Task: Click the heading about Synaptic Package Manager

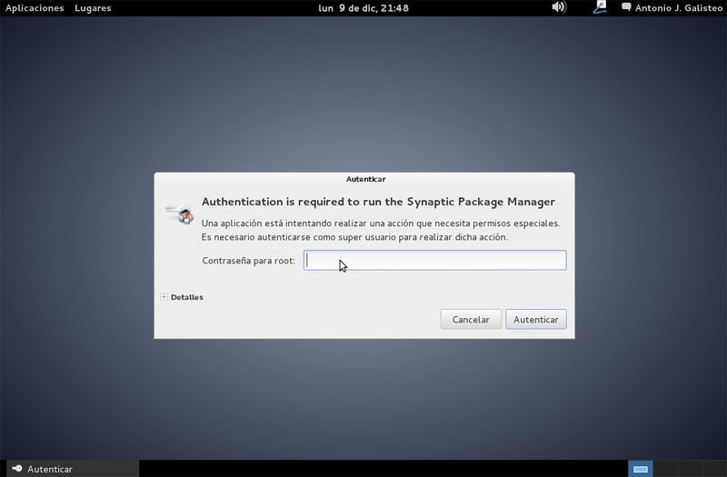Action: 378,202
